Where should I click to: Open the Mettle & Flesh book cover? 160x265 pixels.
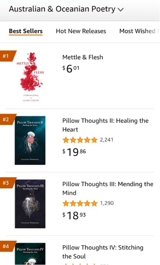[x=31, y=77]
